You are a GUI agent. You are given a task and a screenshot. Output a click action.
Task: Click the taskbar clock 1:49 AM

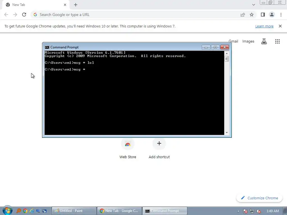tap(272, 211)
